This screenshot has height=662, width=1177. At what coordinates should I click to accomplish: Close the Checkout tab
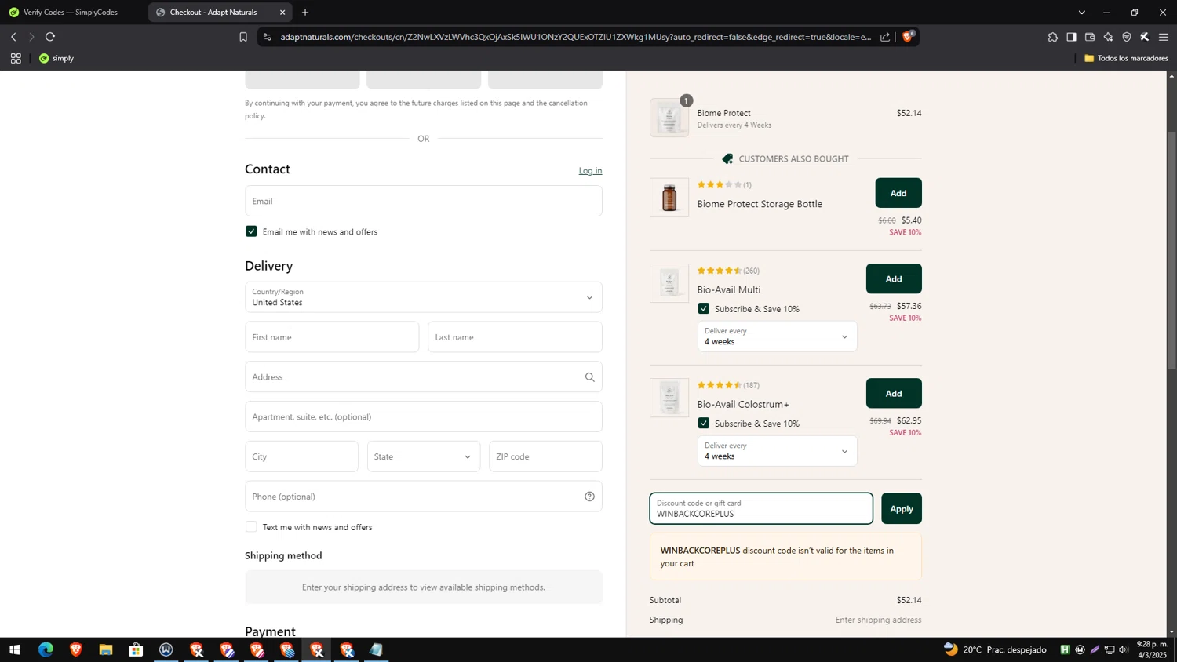[x=282, y=13]
